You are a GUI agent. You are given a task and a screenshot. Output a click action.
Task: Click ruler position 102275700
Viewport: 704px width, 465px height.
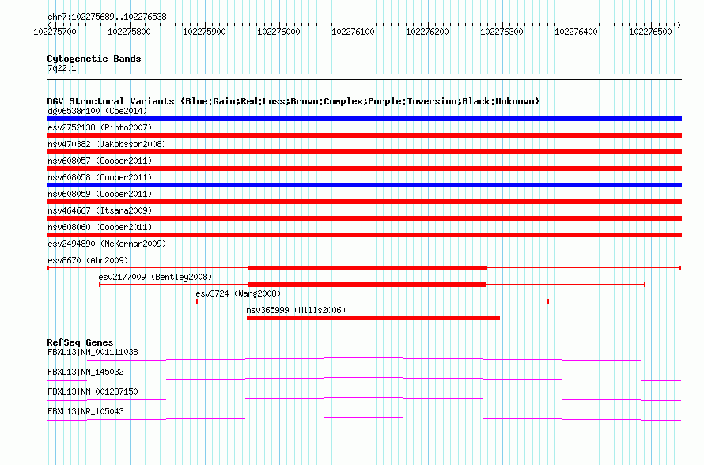coord(55,32)
